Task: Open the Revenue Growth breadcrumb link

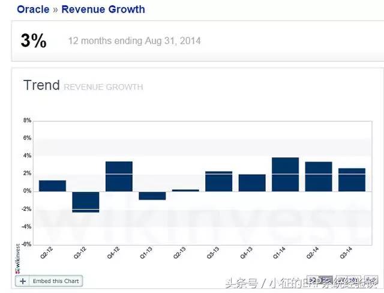Action: click(103, 10)
